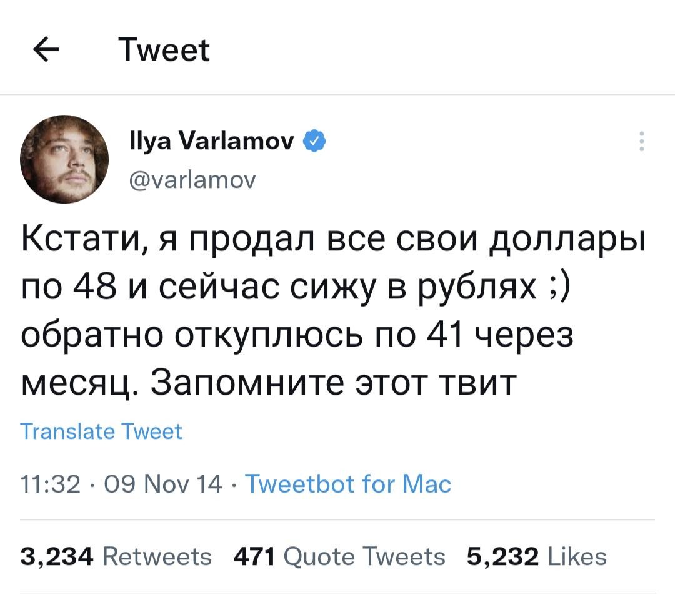This screenshot has width=675, height=595.
Task: Click the 09 Nov 14 date
Action: (x=174, y=483)
